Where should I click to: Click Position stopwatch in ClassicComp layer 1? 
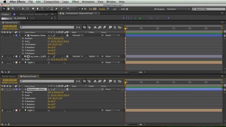[x=23, y=38]
